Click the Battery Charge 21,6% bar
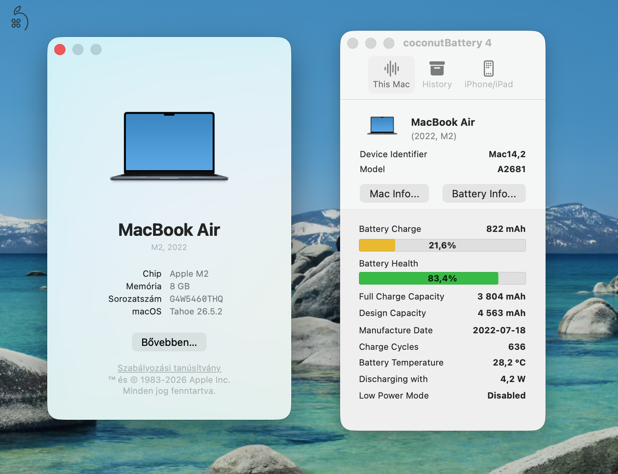Image resolution: width=618 pixels, height=474 pixels. point(442,245)
